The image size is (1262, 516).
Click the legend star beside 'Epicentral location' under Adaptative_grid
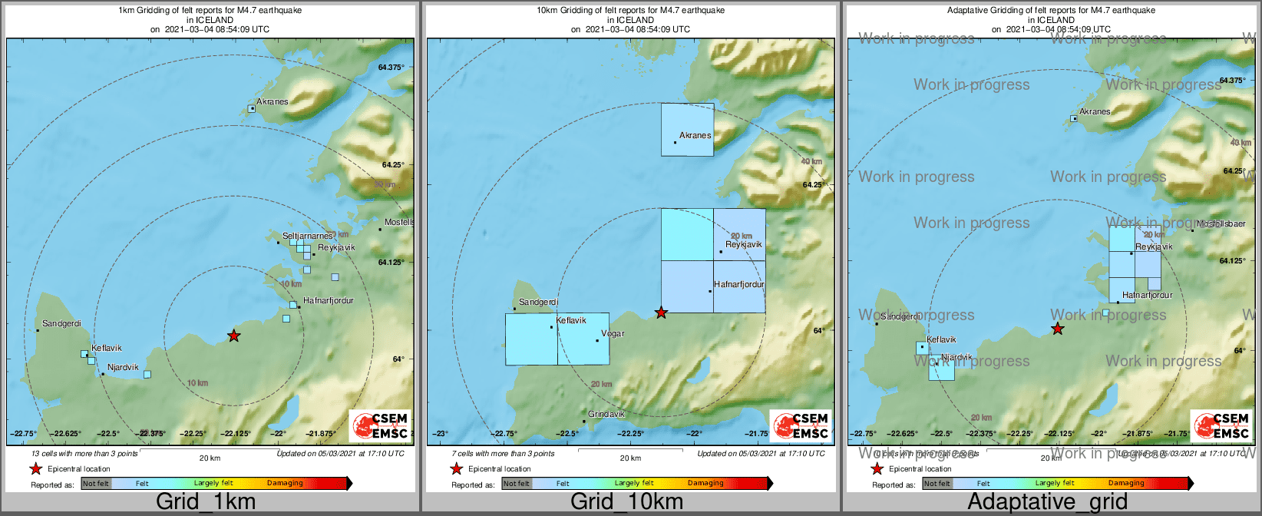tap(877, 468)
